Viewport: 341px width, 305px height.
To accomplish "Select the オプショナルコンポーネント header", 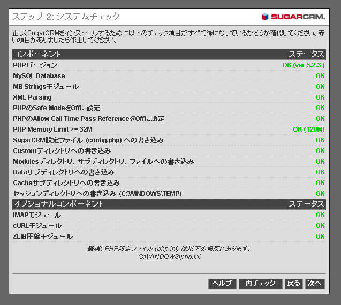I will coord(58,204).
